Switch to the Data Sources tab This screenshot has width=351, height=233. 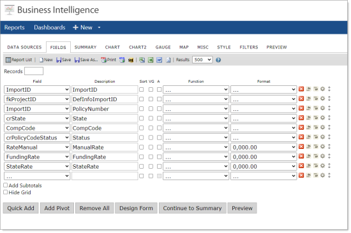pos(24,47)
